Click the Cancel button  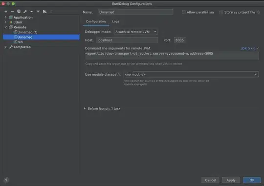click(210, 180)
